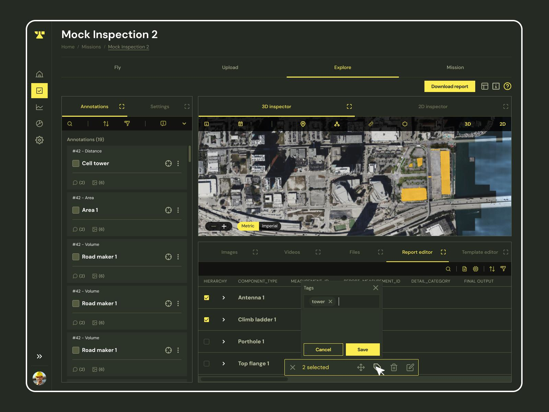549x412 pixels.
Task: Open more options for Area 1
Action: (x=178, y=210)
